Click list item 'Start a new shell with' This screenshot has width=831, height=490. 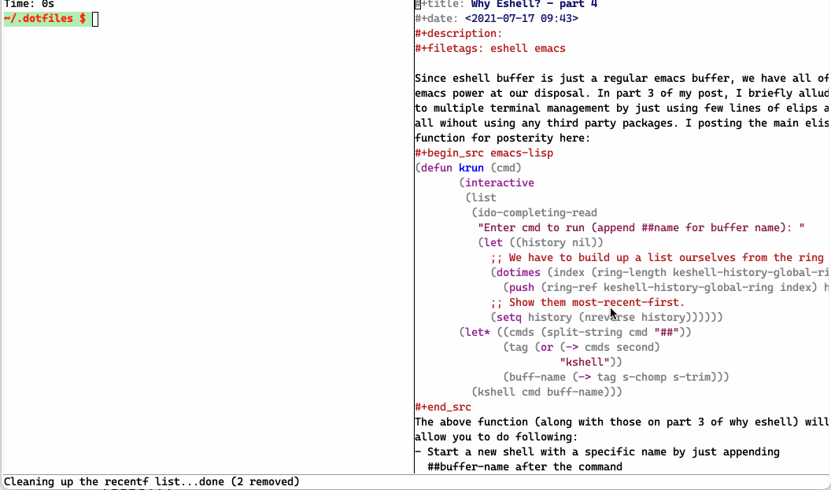[597, 452]
